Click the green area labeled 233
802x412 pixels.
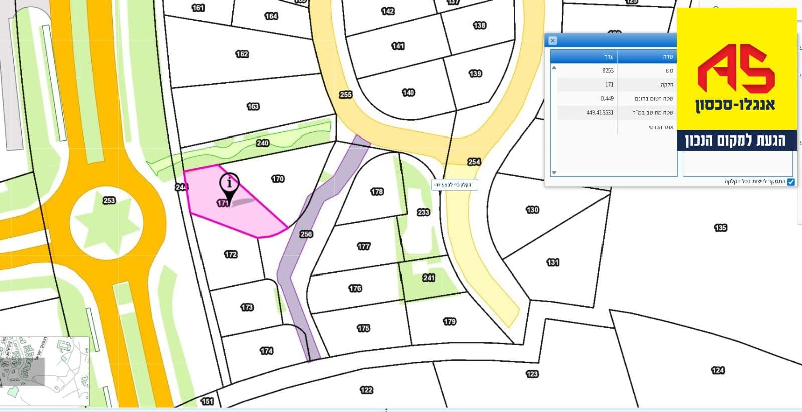(x=423, y=212)
